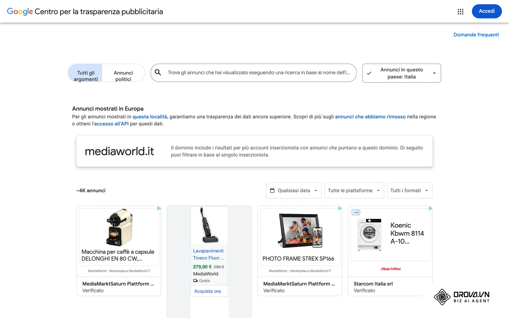
Task: Open annunci che abbiamo rimosso link
Action: (370, 117)
